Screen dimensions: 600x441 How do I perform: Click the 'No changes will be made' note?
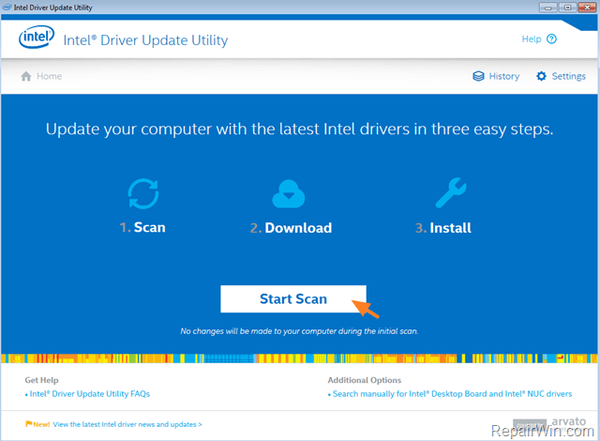(299, 331)
